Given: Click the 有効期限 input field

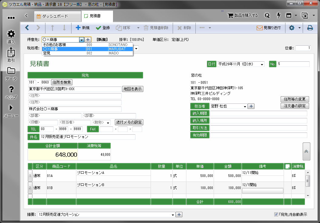Looking at the screenshot, I should [258, 135].
